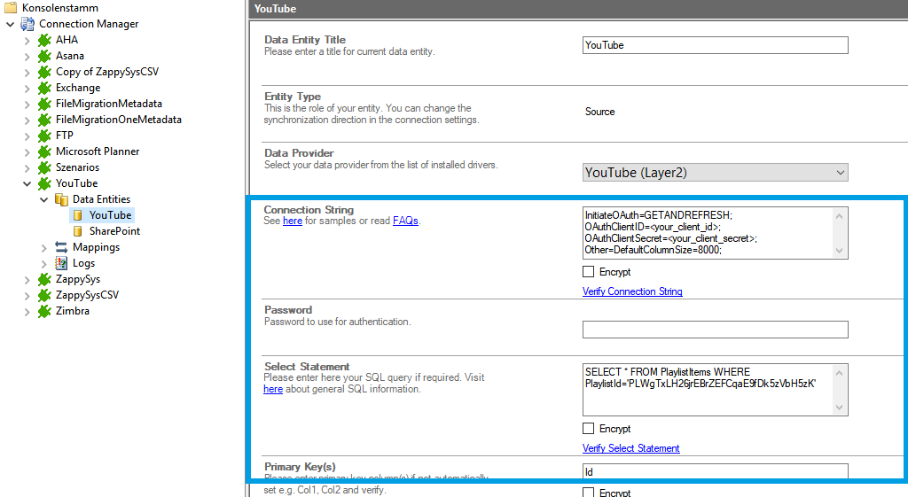Click the Logs icon in tree

(61, 263)
